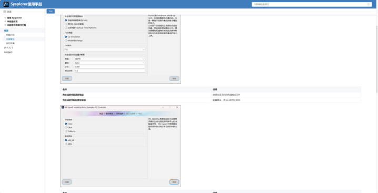Viewport: 378px width, 193px height.
Task: Select QNX as target system
Action: (x=66, y=127)
